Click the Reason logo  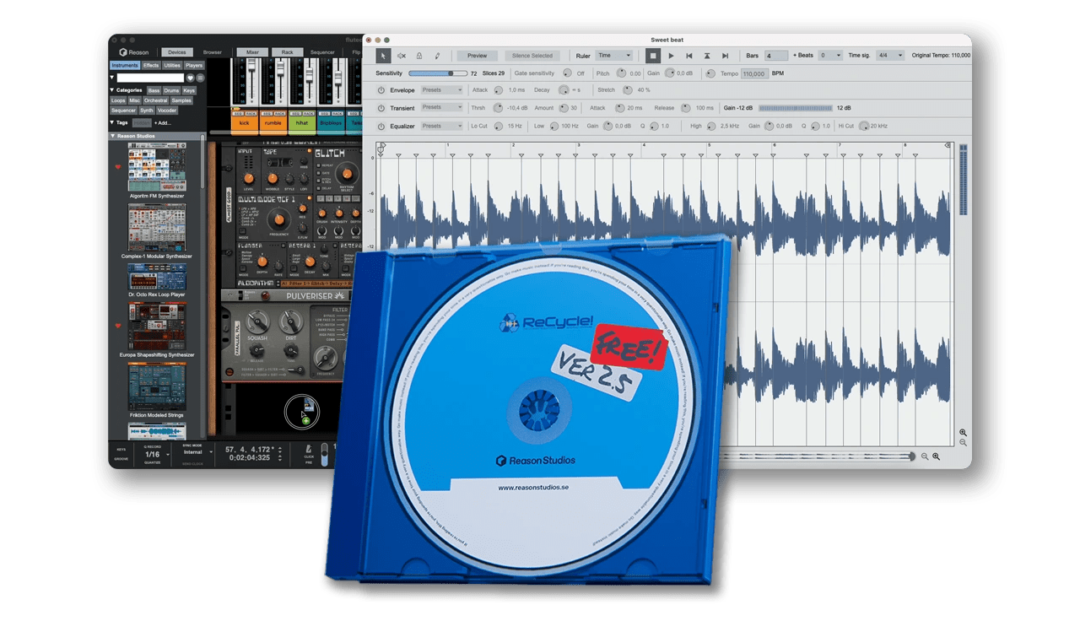click(134, 52)
